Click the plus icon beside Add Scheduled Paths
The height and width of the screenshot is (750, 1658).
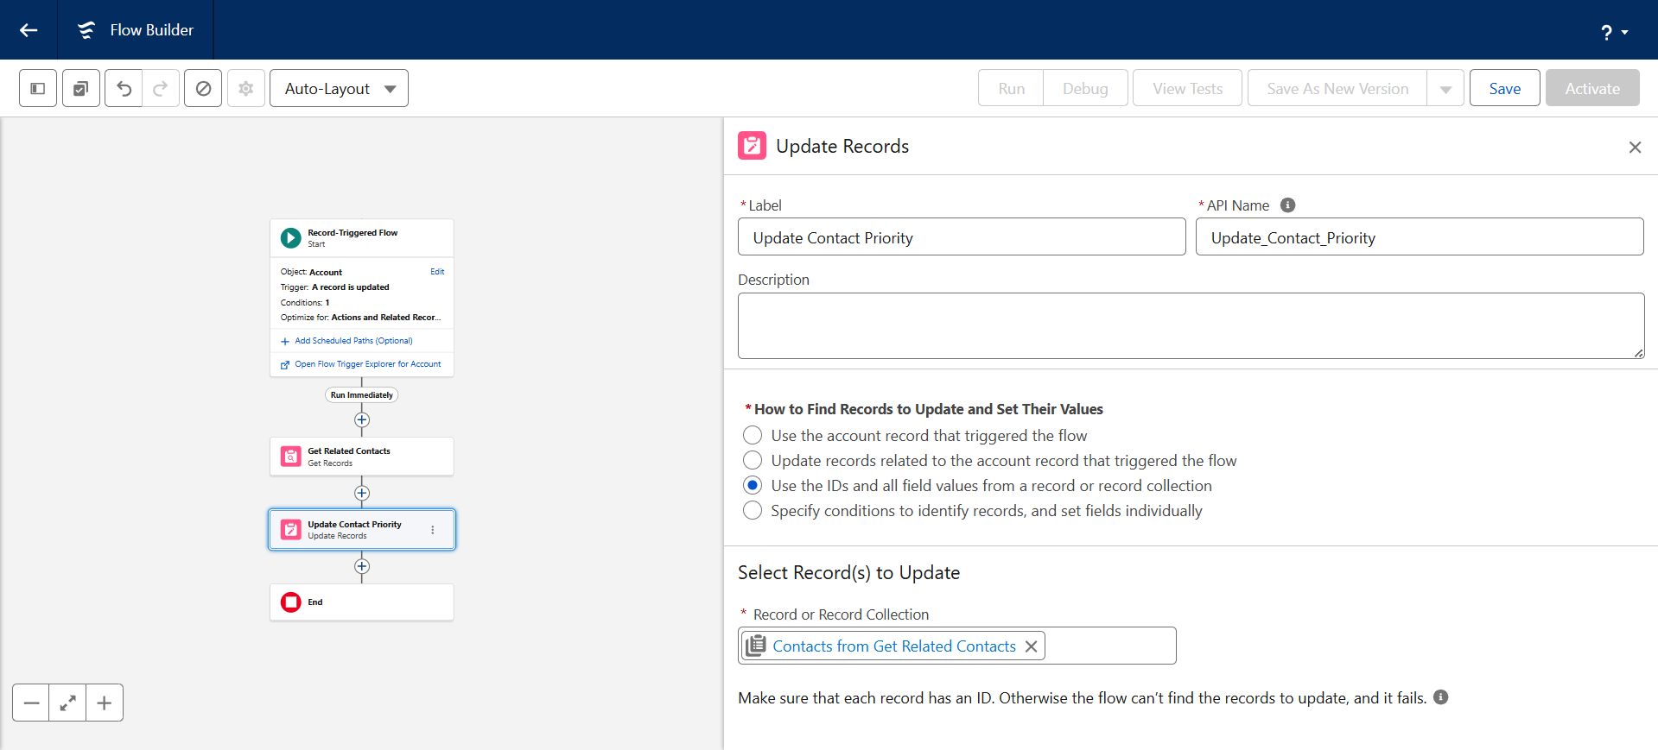coord(285,342)
